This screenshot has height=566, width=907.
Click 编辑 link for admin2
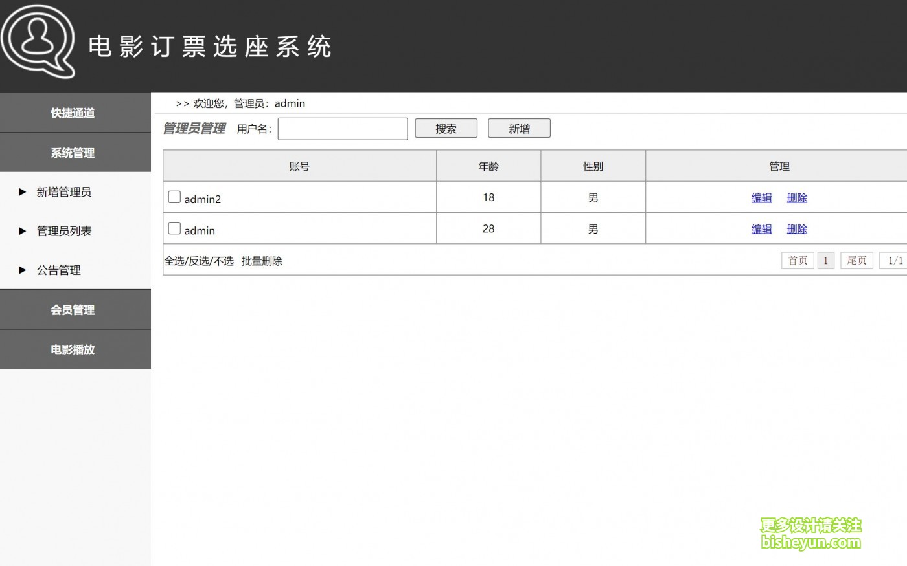[x=761, y=198]
